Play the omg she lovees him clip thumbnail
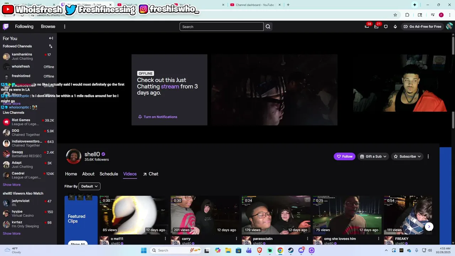Image resolution: width=455 pixels, height=256 pixels. [x=347, y=215]
